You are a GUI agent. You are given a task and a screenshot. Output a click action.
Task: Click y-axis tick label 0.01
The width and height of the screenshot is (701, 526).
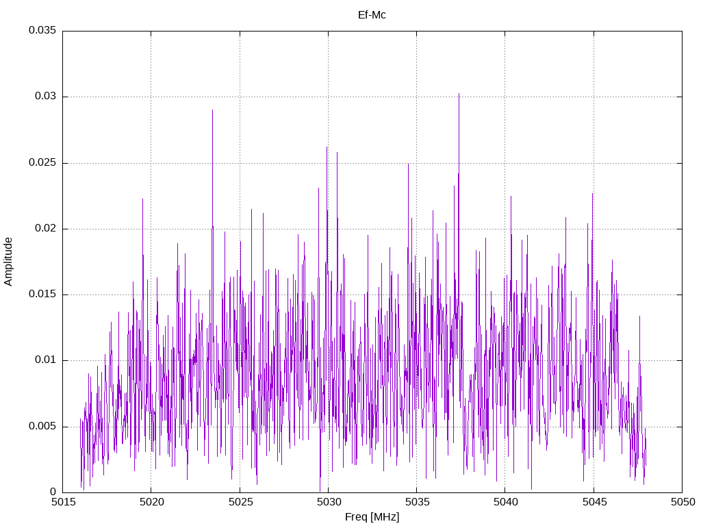46,360
